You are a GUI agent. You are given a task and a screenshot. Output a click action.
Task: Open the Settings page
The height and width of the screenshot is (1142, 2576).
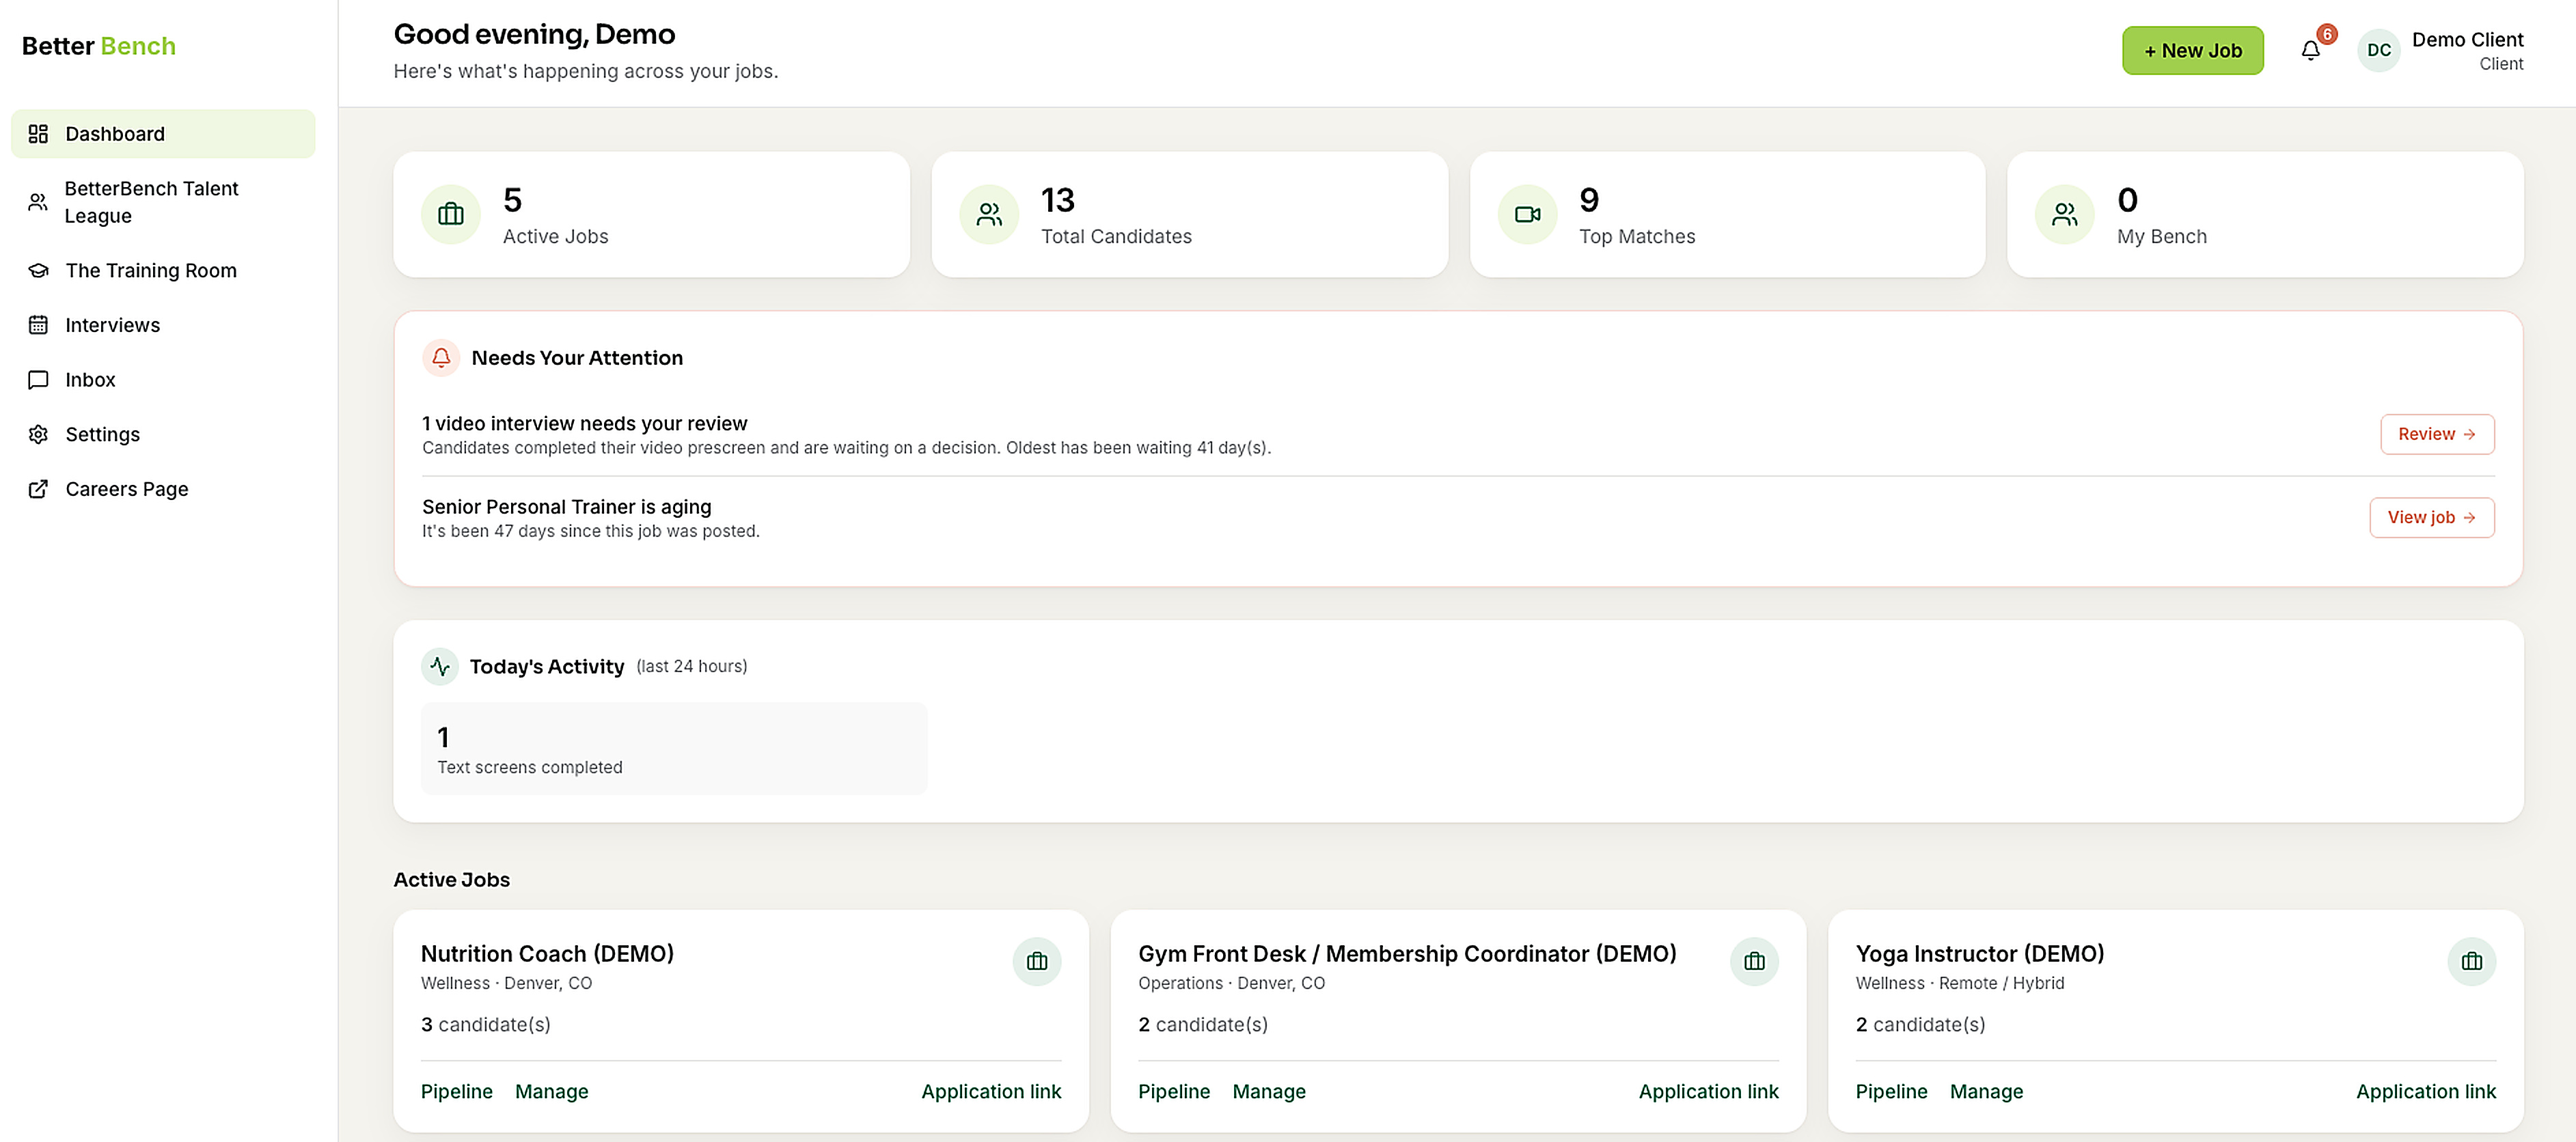pos(163,435)
